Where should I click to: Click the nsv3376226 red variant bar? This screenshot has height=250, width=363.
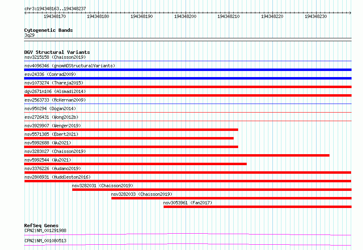[x=188, y=173]
